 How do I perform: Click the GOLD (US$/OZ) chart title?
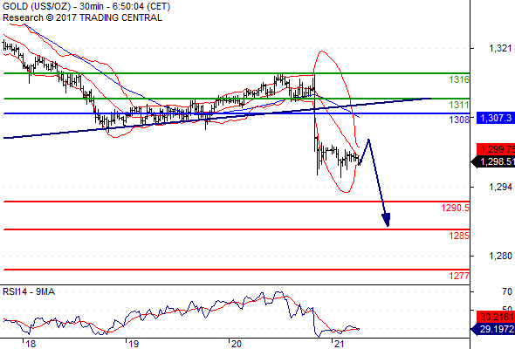(36, 6)
